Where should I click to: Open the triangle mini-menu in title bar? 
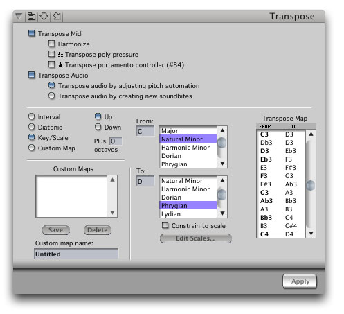(19, 17)
